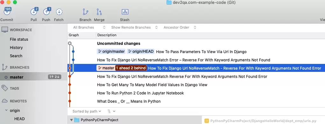Select commit How To Run Python 2 Code

click(x=196, y=93)
